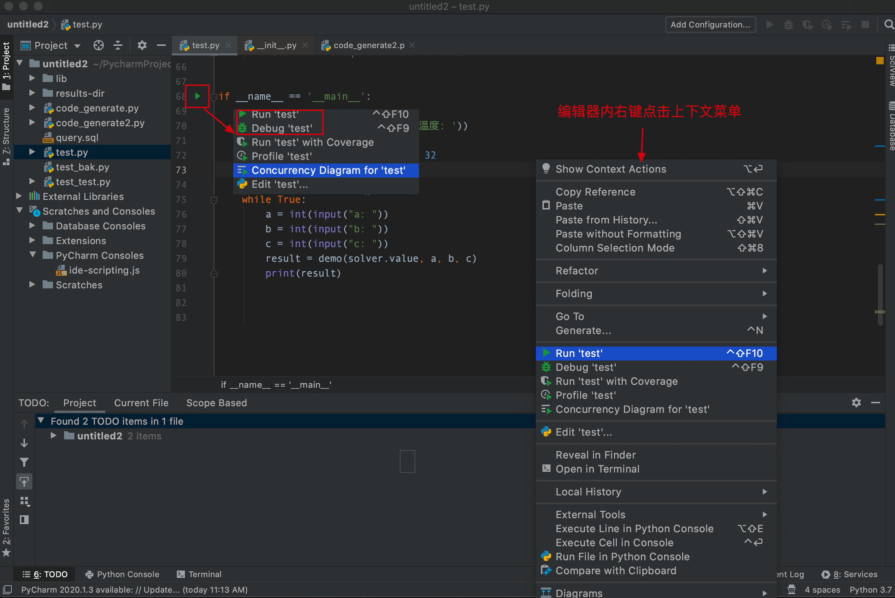Screen dimensions: 895x598
Task: Open TODO panel settings gear
Action: pos(856,403)
